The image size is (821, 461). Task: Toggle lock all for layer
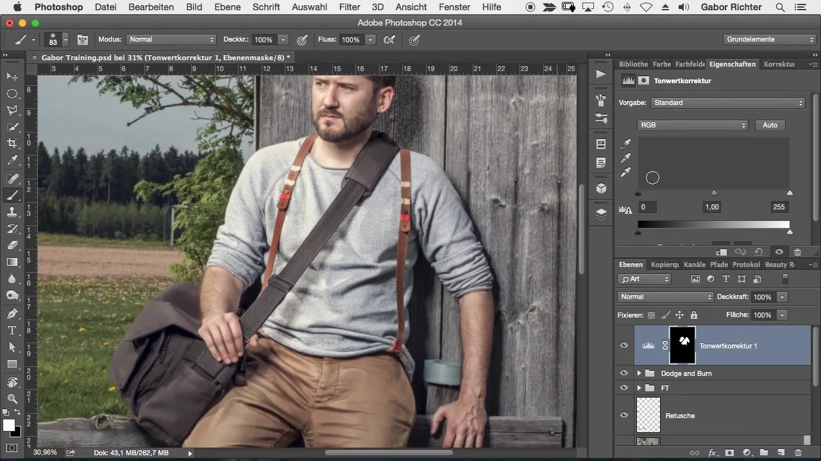[693, 315]
